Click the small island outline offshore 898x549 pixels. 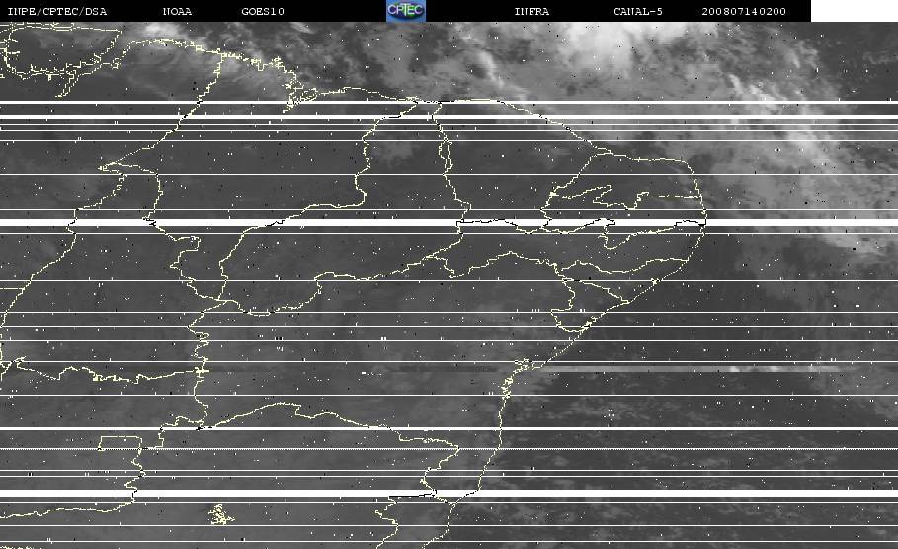coord(220,514)
